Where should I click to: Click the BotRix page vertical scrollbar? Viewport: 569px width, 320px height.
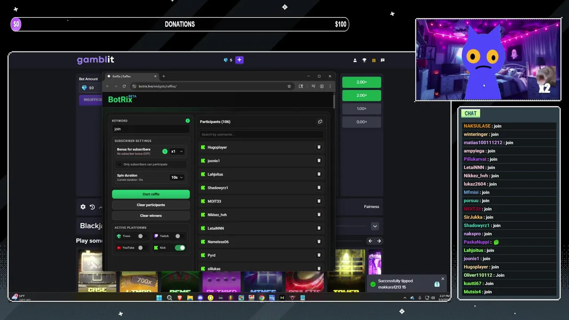click(x=334, y=101)
